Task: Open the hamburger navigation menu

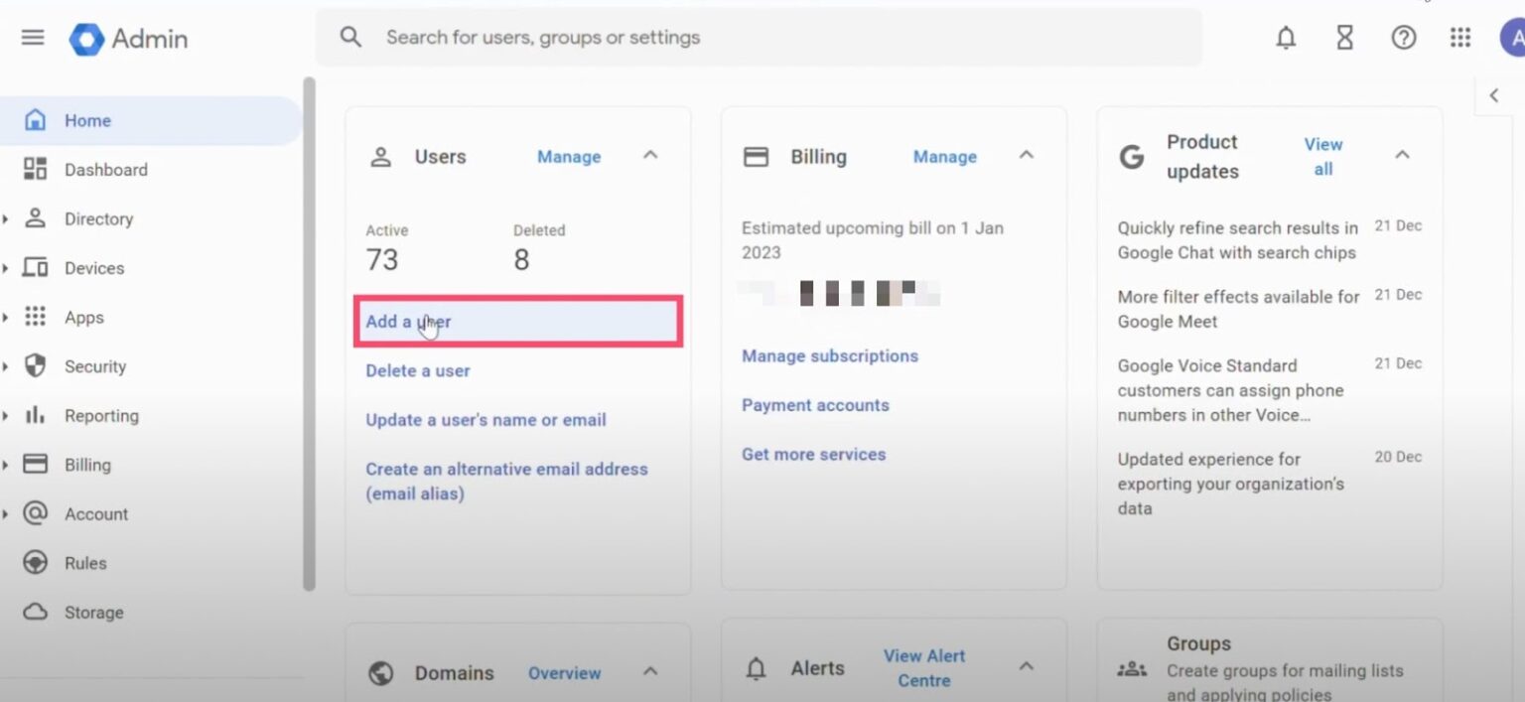Action: click(x=33, y=38)
